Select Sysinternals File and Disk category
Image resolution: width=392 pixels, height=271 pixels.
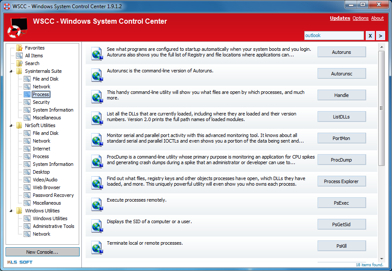(x=46, y=79)
